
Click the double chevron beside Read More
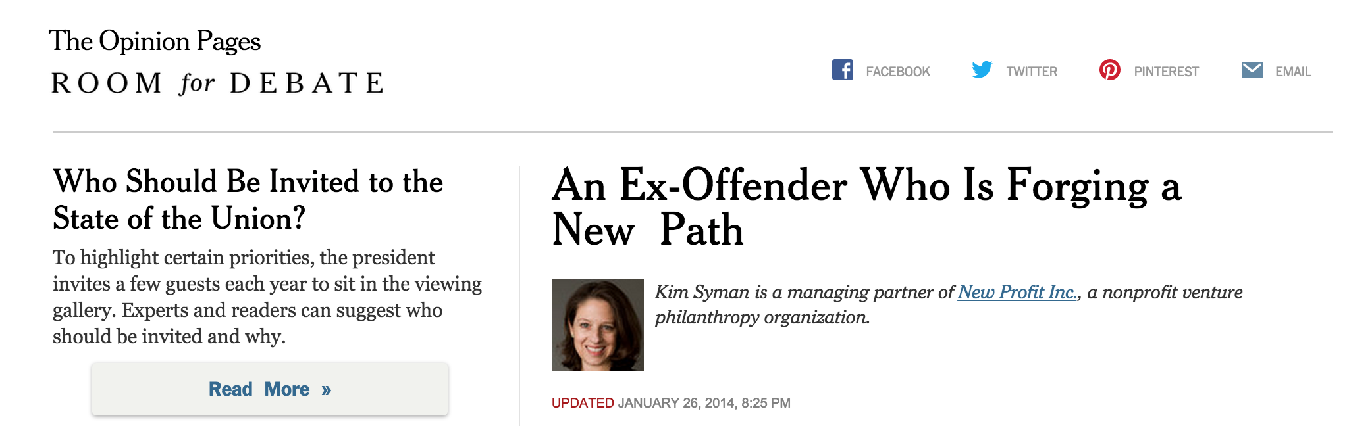(x=327, y=390)
